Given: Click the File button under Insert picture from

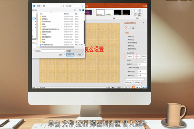Looking at the screenshot, I should click(x=130, y=56).
